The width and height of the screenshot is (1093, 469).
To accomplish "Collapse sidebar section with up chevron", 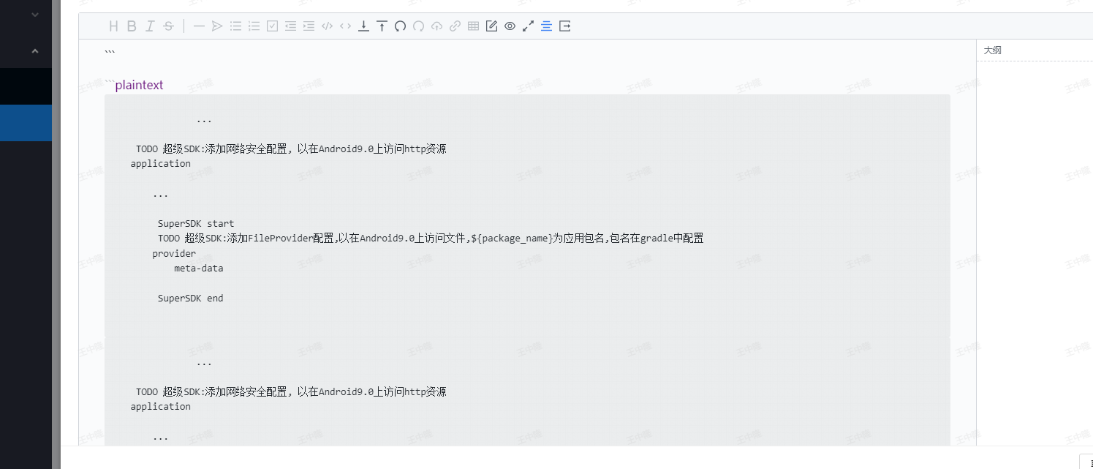I will point(35,51).
